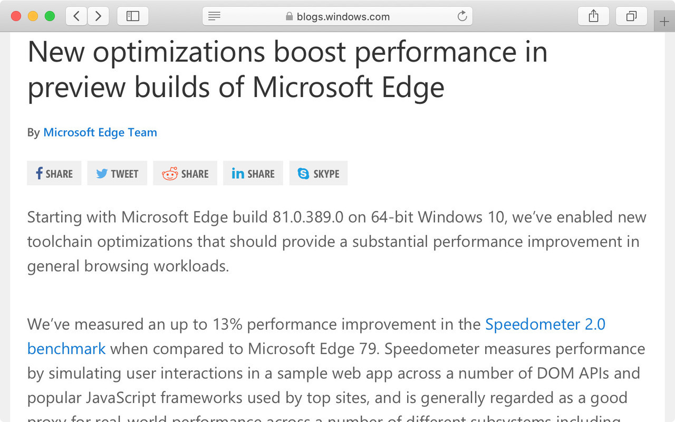Share the article on Facebook
The image size is (675, 422).
(x=54, y=174)
